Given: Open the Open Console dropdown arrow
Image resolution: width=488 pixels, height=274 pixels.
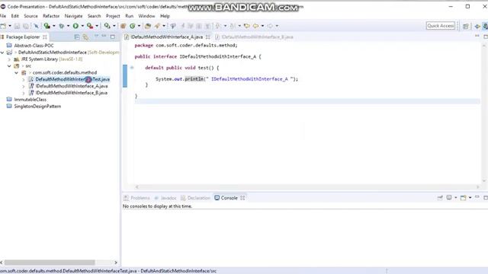Looking at the screenshot, I should click(x=470, y=198).
